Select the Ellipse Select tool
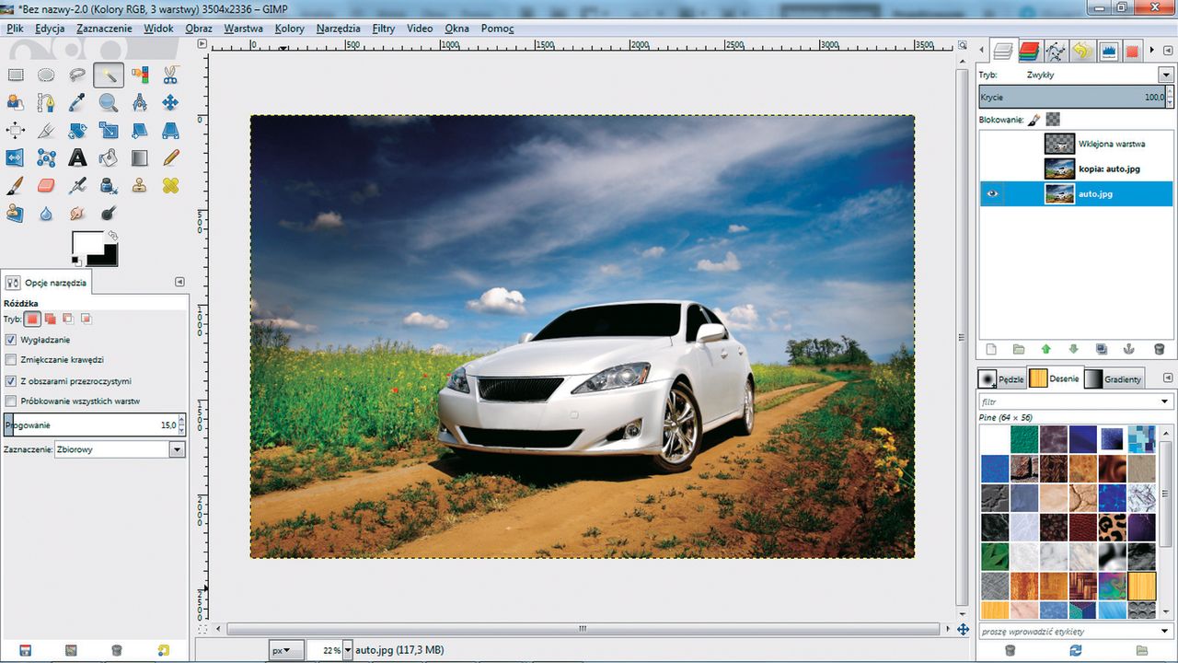The height and width of the screenshot is (663, 1178). tap(46, 76)
